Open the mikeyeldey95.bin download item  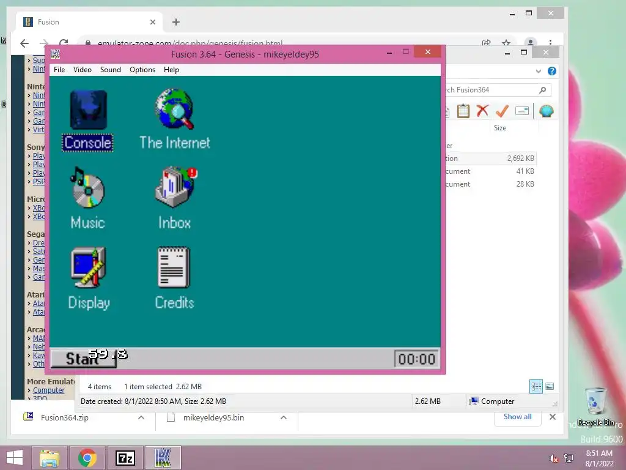(213, 417)
